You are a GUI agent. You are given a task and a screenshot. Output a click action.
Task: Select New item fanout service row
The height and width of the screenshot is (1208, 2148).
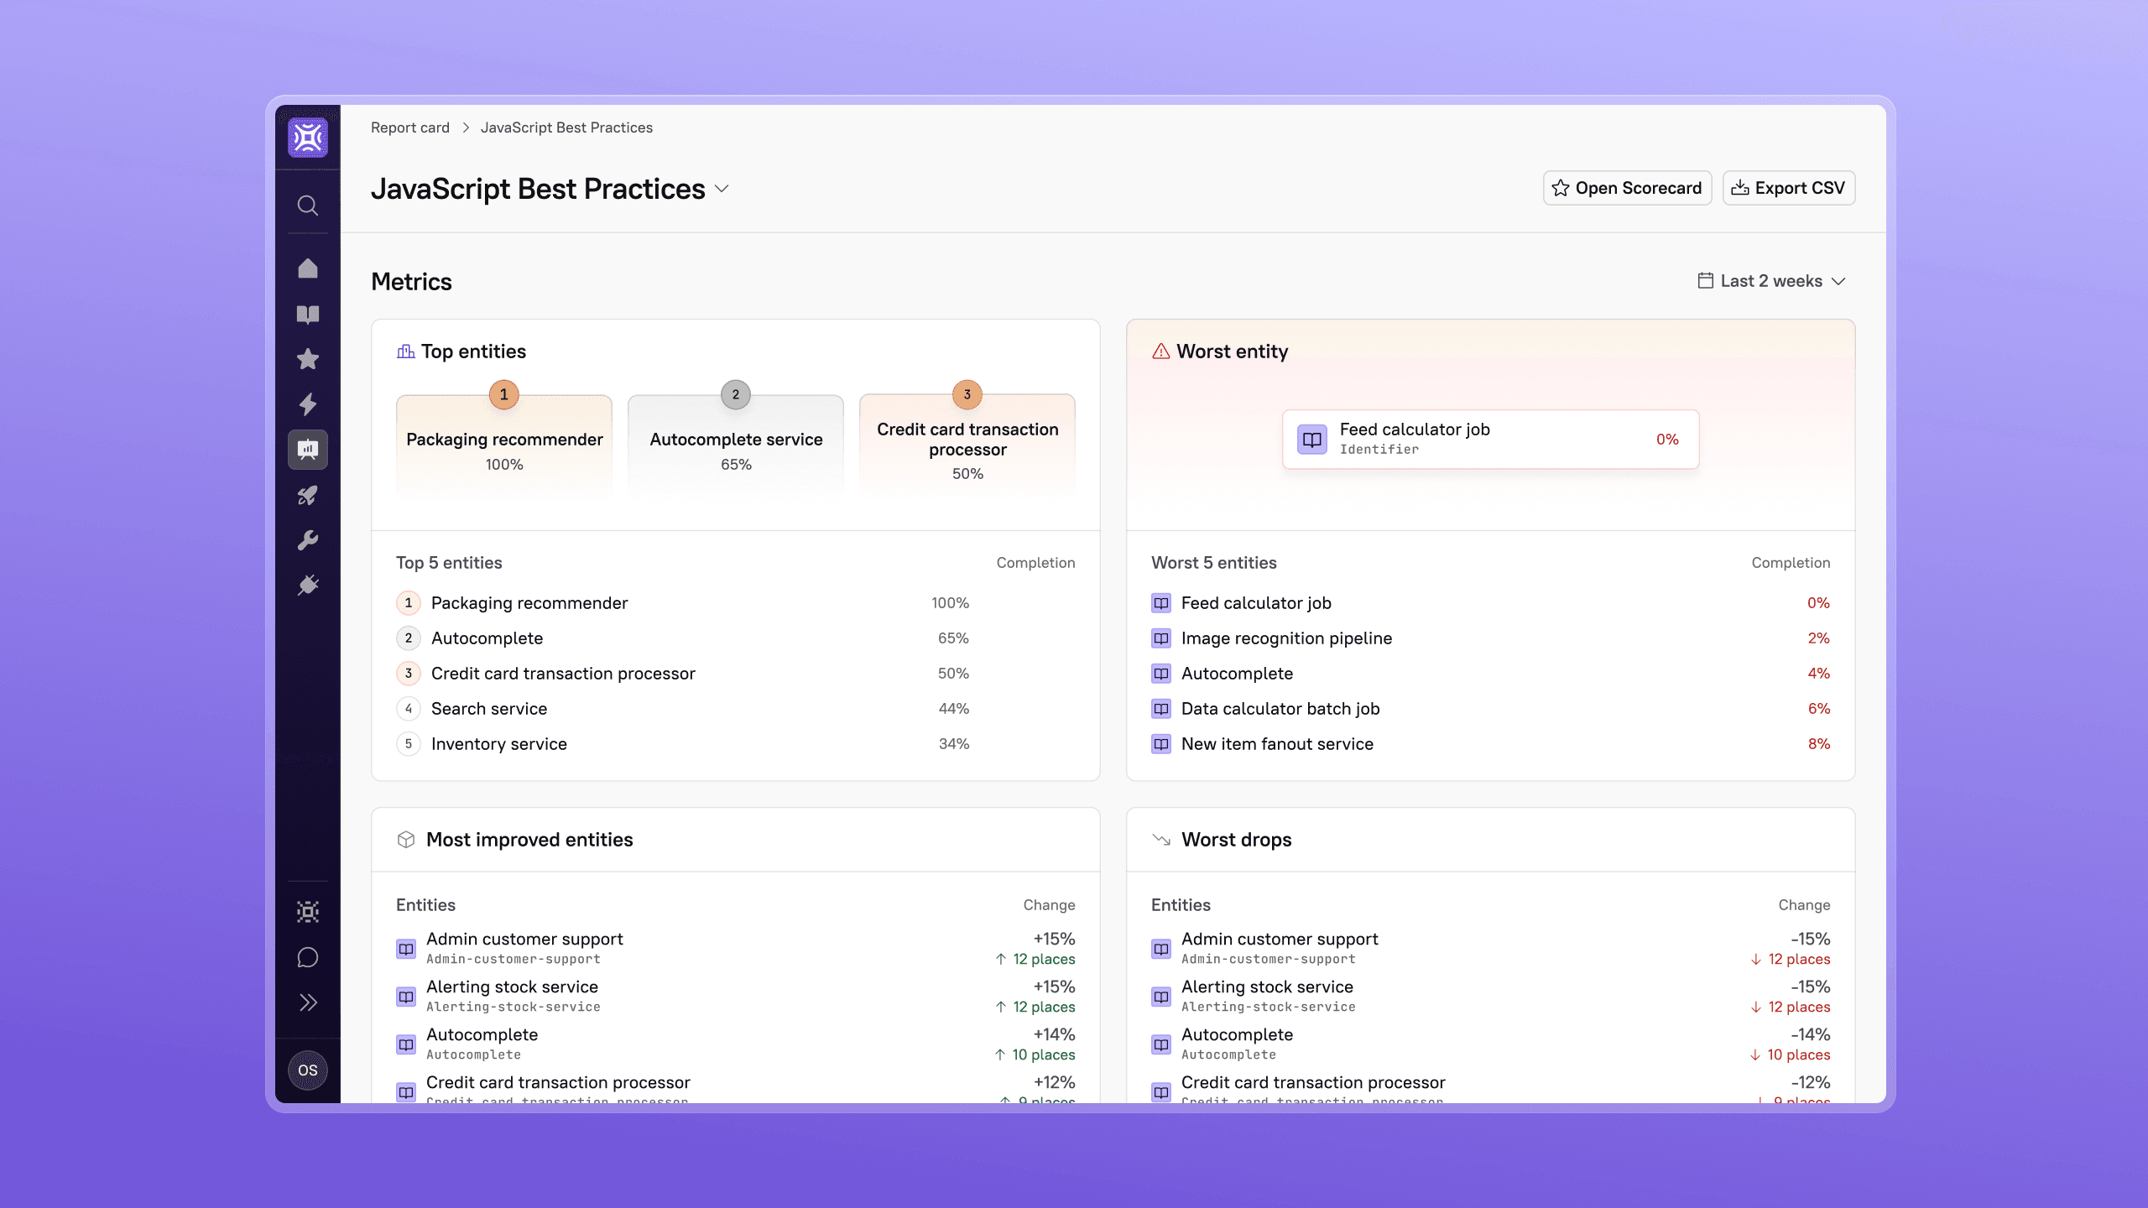(x=1491, y=744)
